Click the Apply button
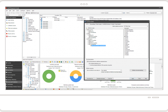This screenshot has width=168, height=112. point(133,79)
